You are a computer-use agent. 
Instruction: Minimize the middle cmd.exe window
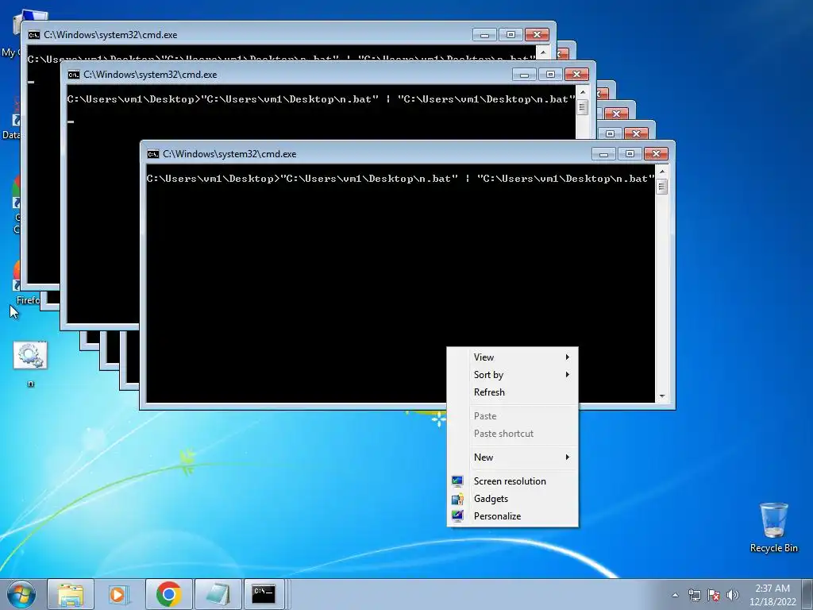pos(524,75)
